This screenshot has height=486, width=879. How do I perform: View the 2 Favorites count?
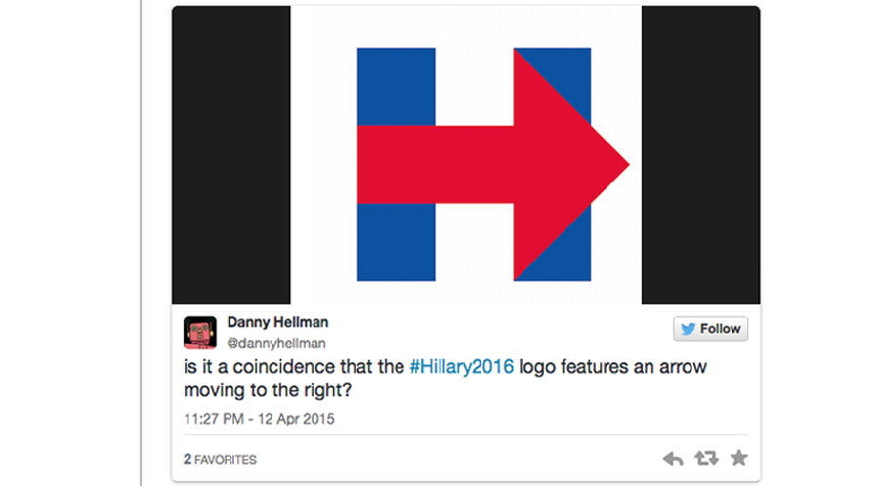point(220,458)
